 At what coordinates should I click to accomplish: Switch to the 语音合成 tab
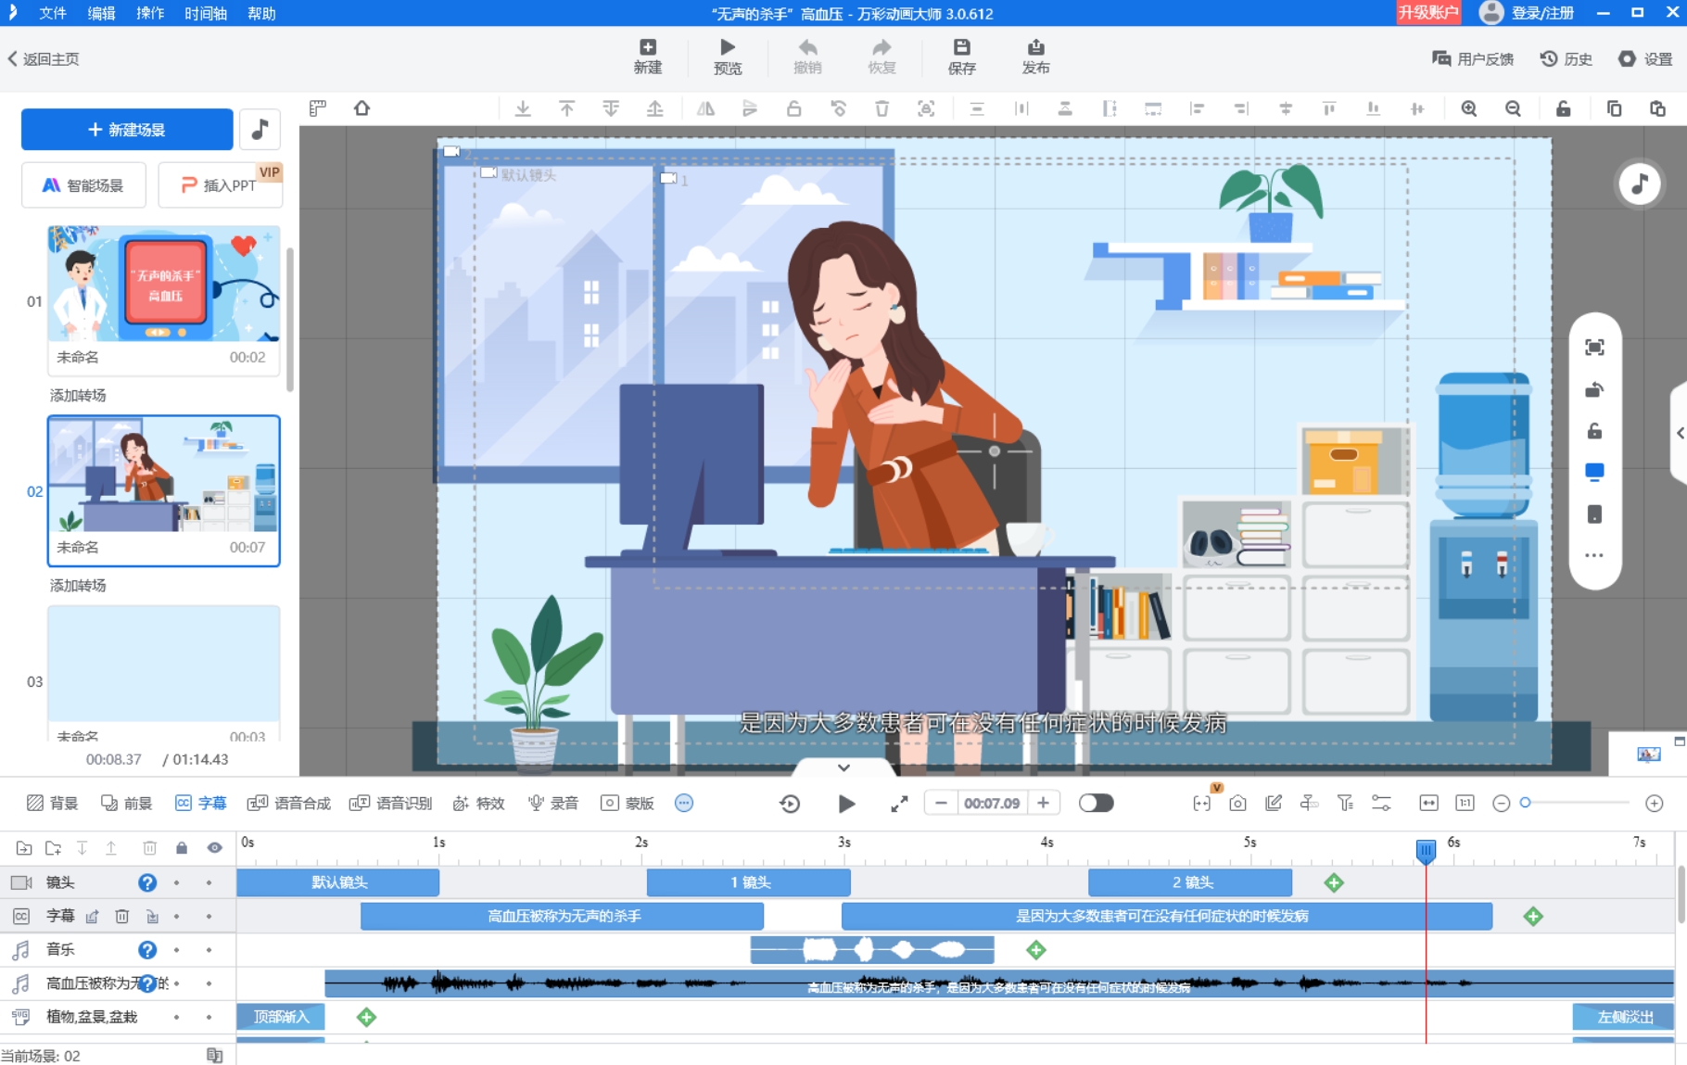289,804
